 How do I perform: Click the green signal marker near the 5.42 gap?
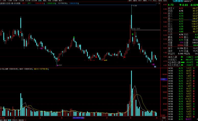pyautogui.click(x=133, y=34)
